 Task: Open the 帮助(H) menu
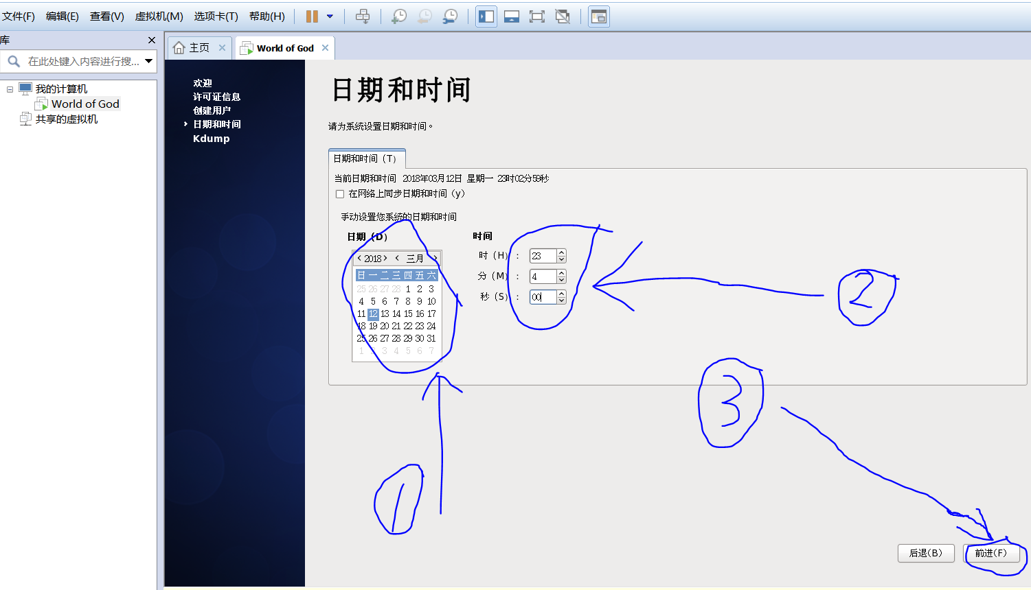coord(267,16)
